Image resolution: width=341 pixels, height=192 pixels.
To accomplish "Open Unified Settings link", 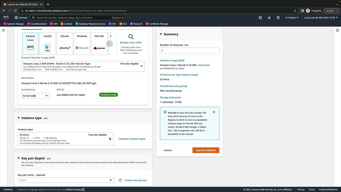I will pos(75,190).
